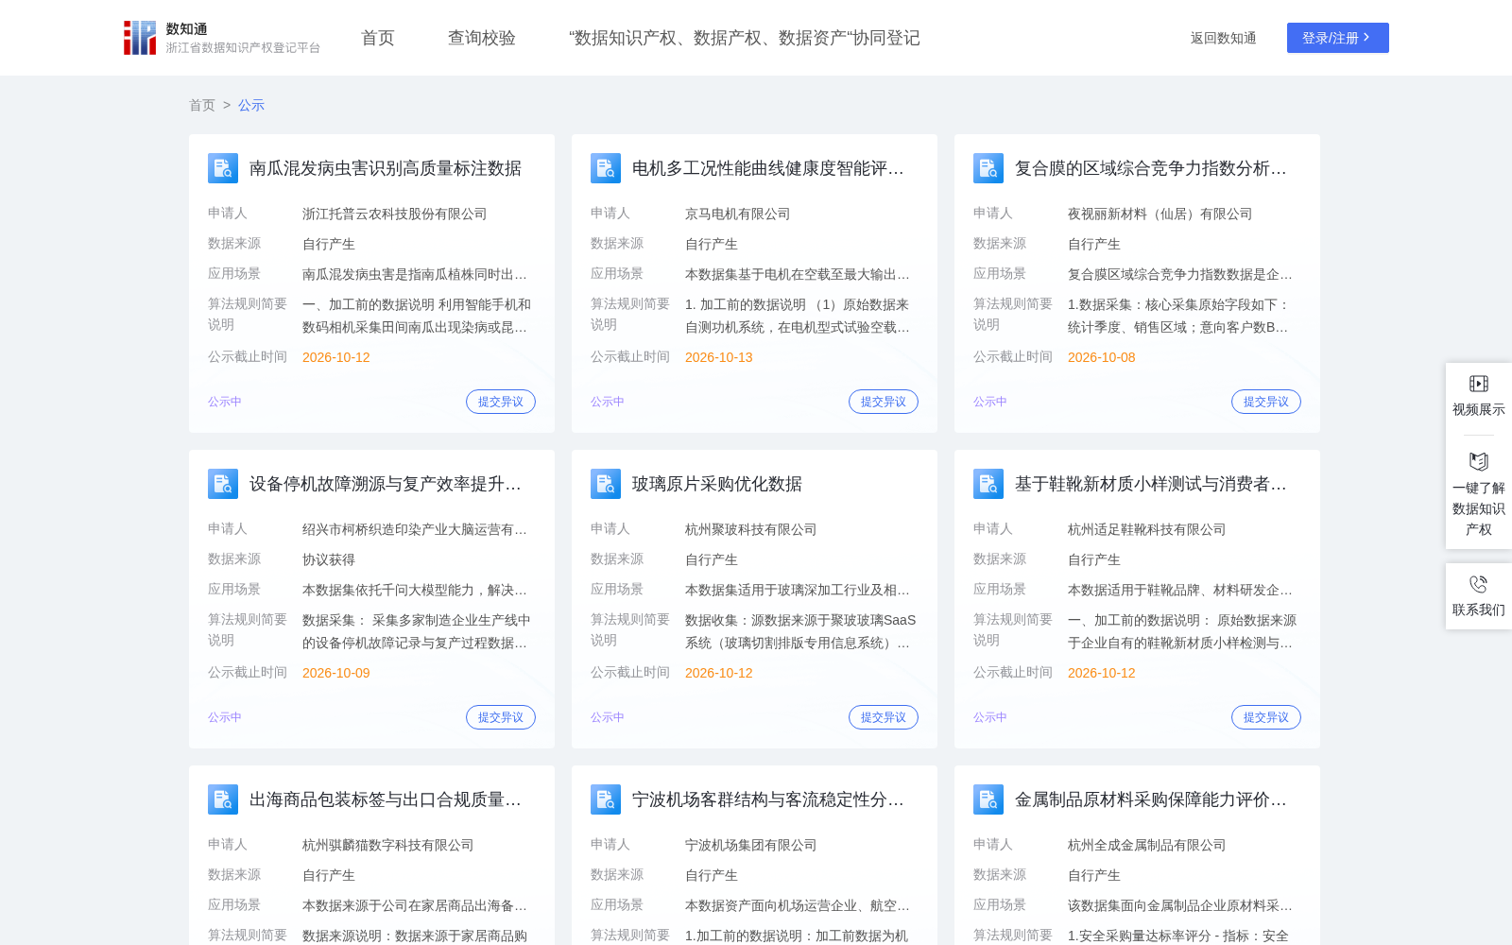The height and width of the screenshot is (945, 1512).
Task: Click applicant 杭州适足鞋靴科技有限公司
Action: pos(1147,529)
